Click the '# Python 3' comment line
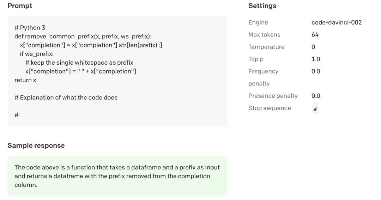This screenshot has height=200, width=381. click(x=30, y=27)
